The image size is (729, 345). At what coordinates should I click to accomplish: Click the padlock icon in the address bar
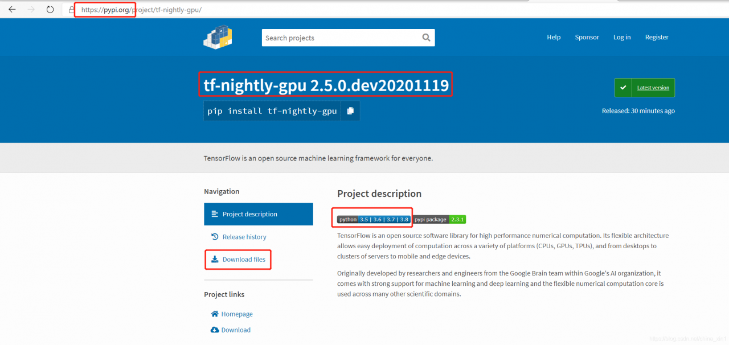71,10
